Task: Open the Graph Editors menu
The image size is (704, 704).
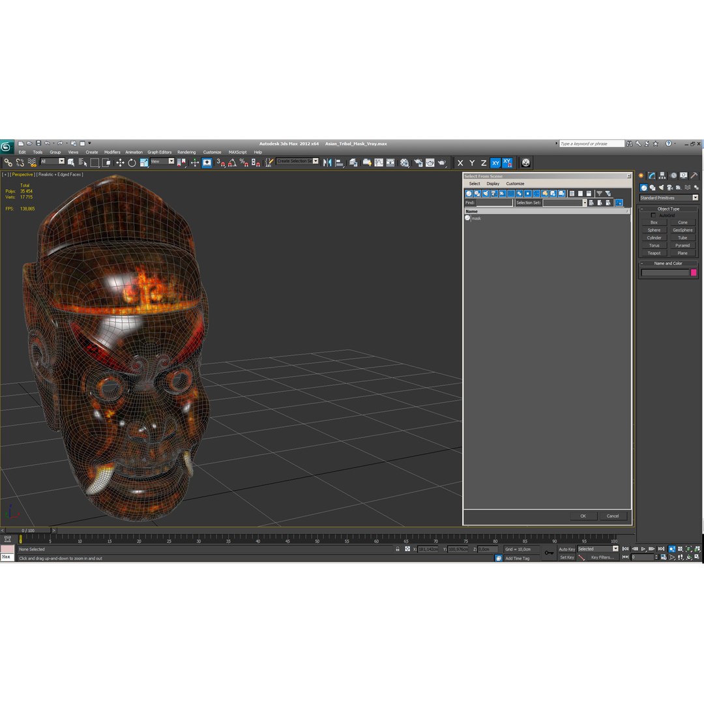Action: click(x=160, y=152)
